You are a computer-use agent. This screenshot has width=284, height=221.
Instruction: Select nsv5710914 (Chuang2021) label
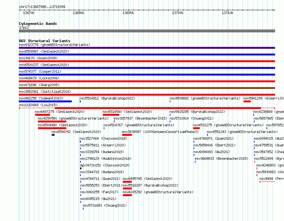point(191,118)
